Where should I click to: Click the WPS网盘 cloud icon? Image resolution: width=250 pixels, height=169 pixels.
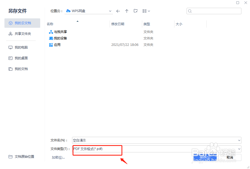[x=68, y=11]
